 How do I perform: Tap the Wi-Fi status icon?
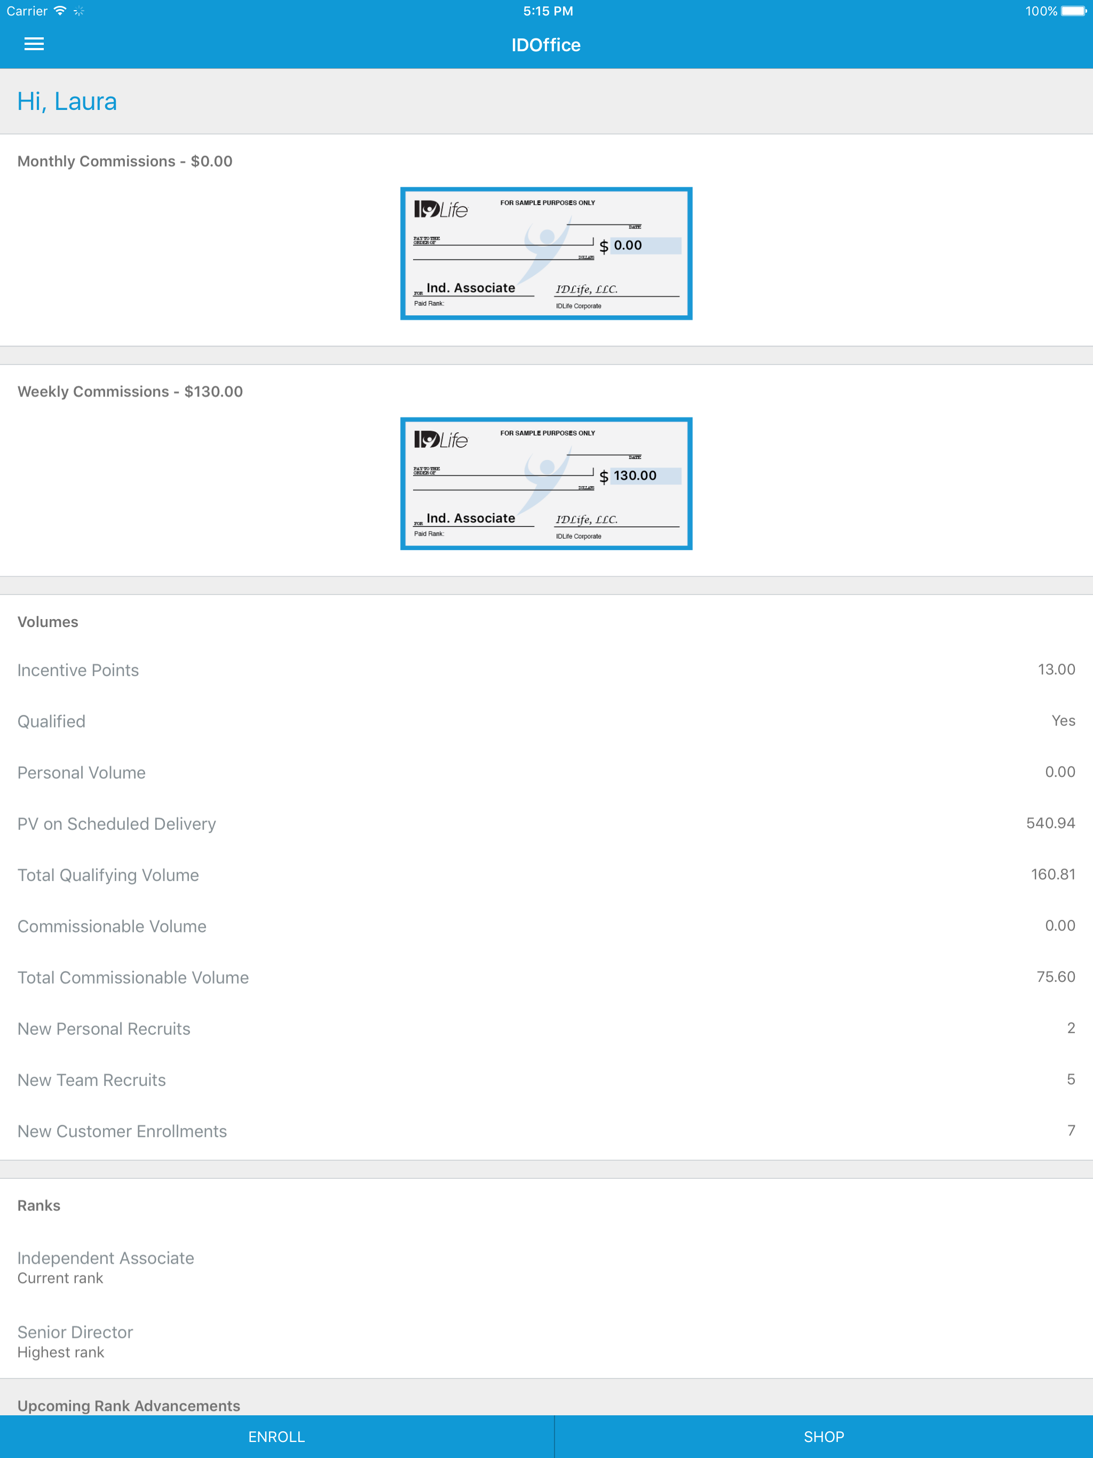pyautogui.click(x=60, y=11)
